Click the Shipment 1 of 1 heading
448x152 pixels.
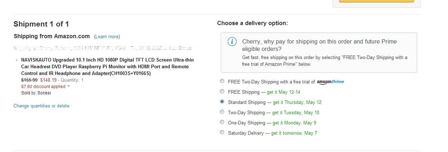point(41,24)
